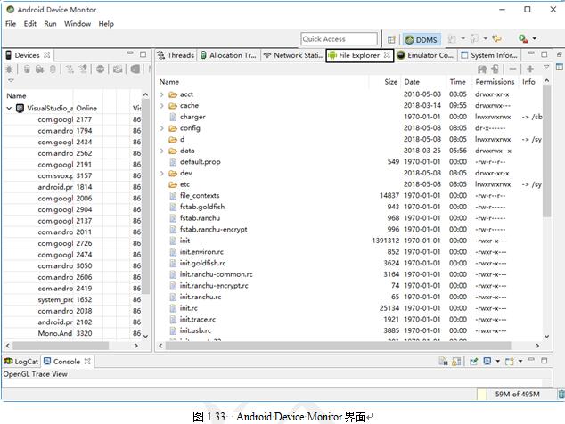
Task: Open the File Explorer view menu triangle
Action: 546,67
